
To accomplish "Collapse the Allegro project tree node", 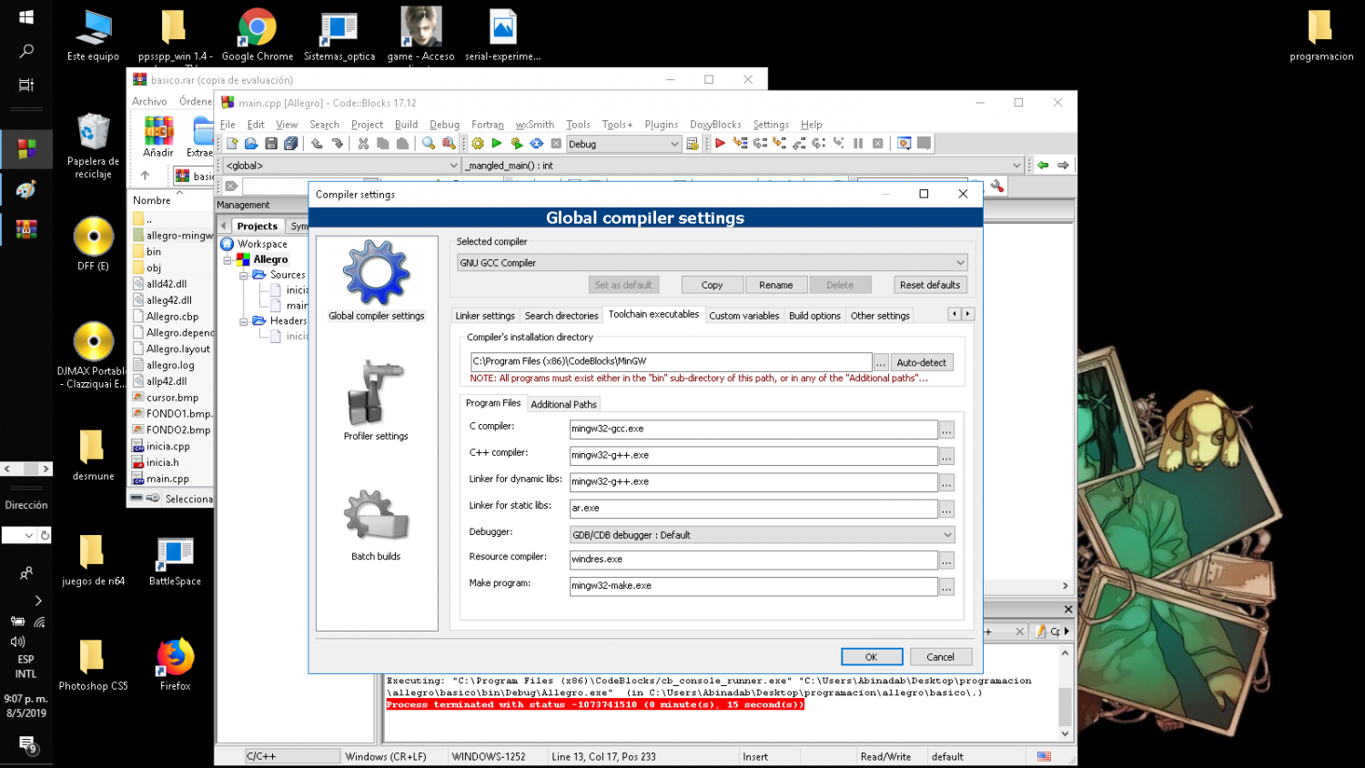I will 227,260.
